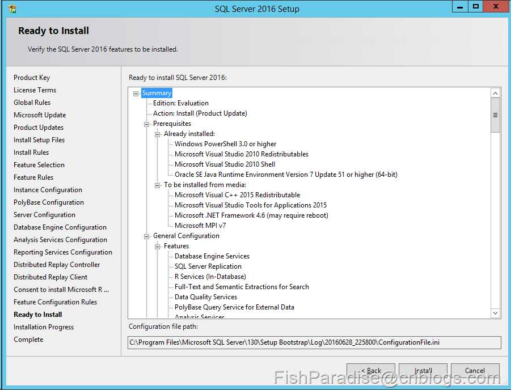Click the SQL Server Setup title bar icon
Screen dimensions: 511x390
click(x=12, y=9)
